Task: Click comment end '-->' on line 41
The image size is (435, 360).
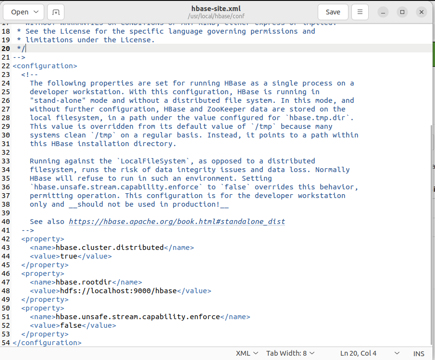Action: (28, 230)
